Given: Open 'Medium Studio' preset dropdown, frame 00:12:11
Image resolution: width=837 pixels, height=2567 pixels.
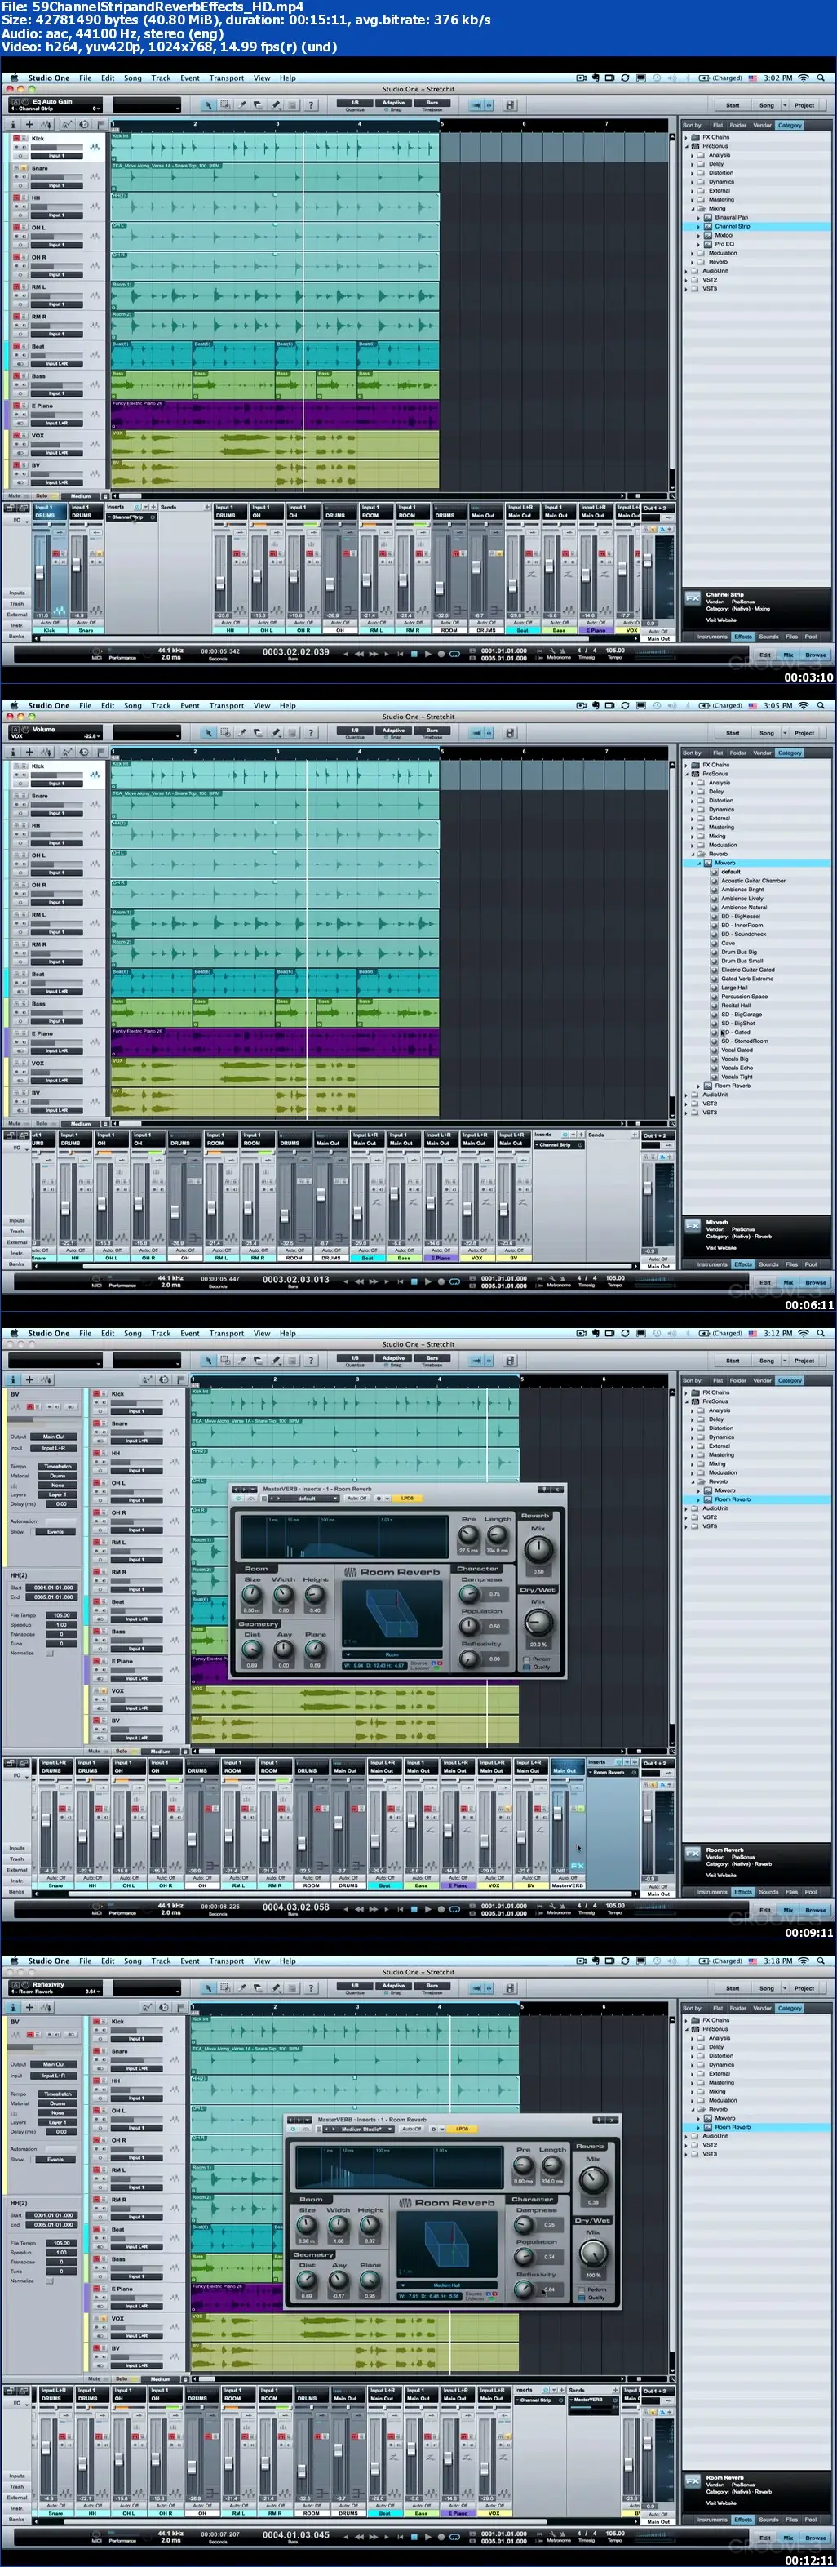Looking at the screenshot, I should [x=361, y=2129].
